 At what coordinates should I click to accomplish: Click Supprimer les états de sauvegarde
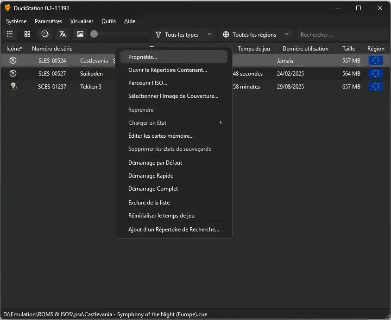(174, 149)
